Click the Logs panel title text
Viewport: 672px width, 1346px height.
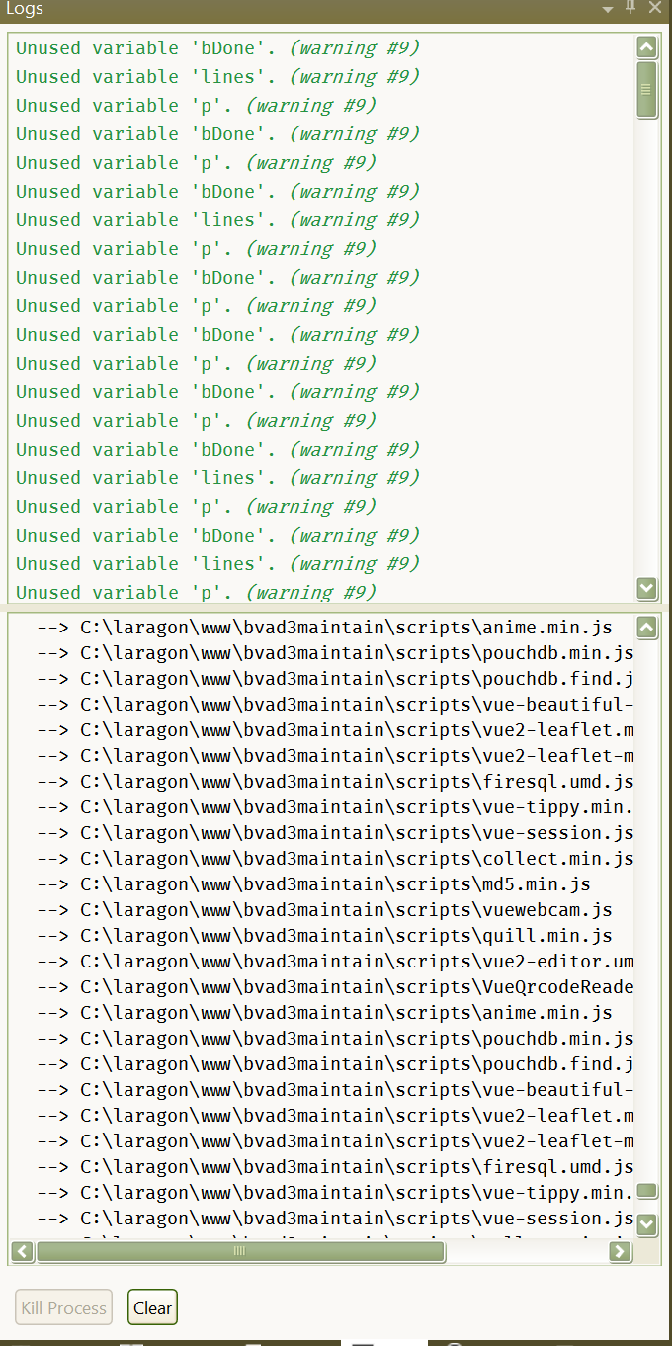[x=25, y=9]
